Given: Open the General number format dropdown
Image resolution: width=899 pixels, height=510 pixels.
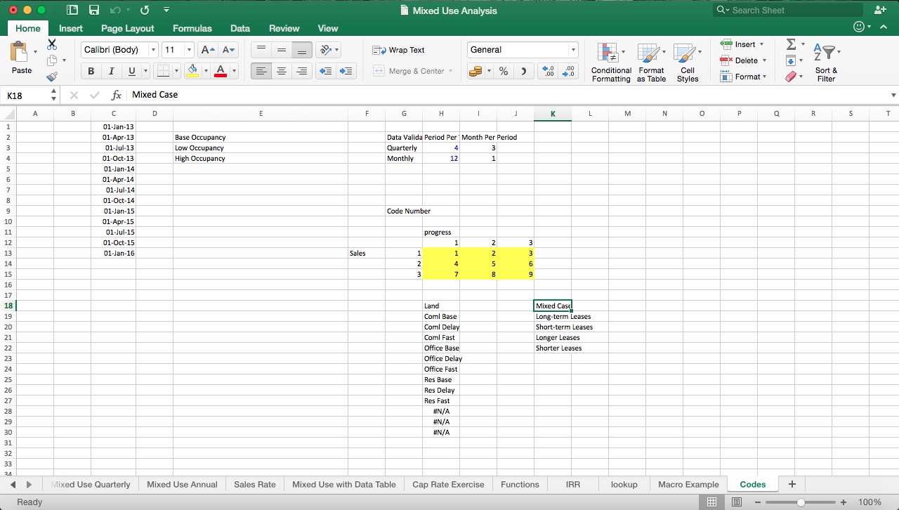Looking at the screenshot, I should (x=573, y=50).
